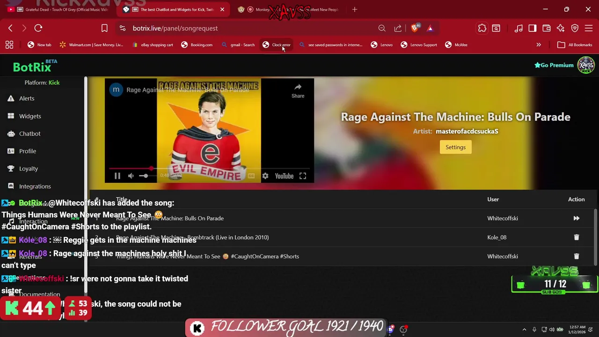Click the microphone icon in system tray
599x337 pixels.
[x=534, y=330]
